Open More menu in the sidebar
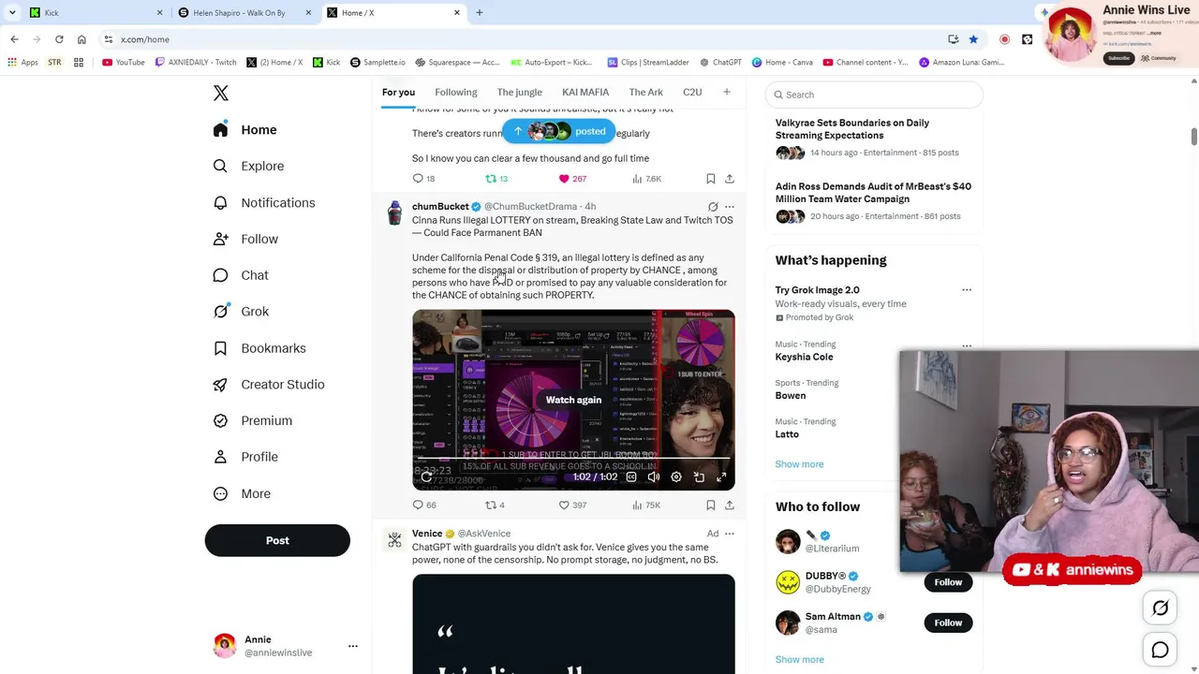This screenshot has width=1199, height=674. point(242,493)
